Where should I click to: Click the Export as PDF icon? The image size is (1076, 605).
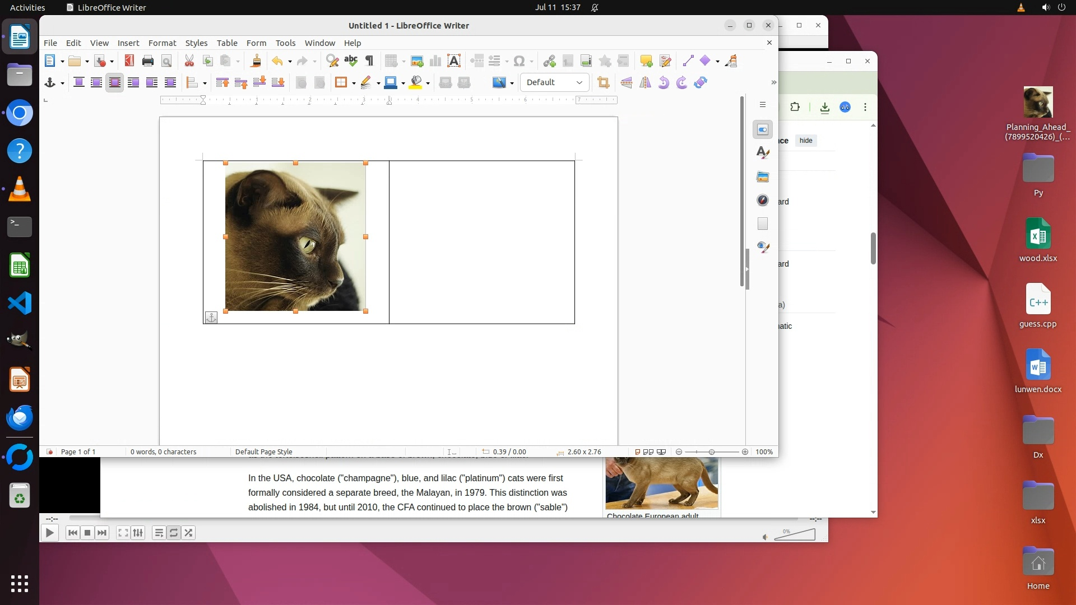coord(129,61)
